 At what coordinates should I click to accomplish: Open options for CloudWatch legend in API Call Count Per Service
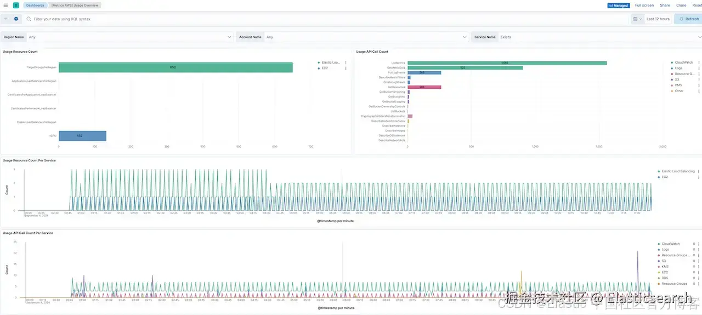[699, 244]
